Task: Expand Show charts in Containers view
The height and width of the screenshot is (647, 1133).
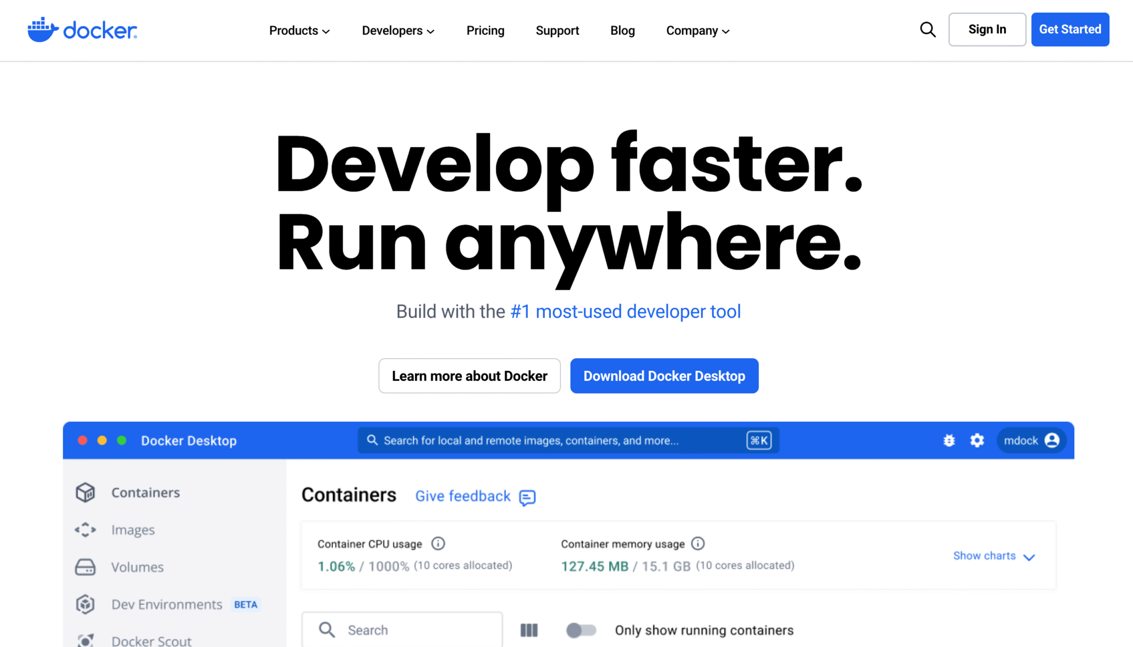Action: pos(994,556)
